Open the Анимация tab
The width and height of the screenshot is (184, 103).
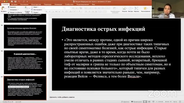(58, 4)
